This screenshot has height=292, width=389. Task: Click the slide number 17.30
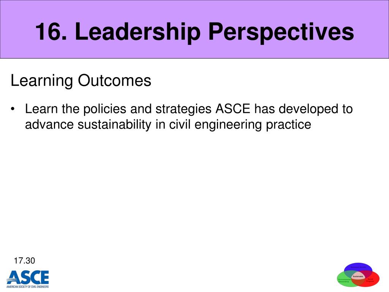[x=24, y=261]
